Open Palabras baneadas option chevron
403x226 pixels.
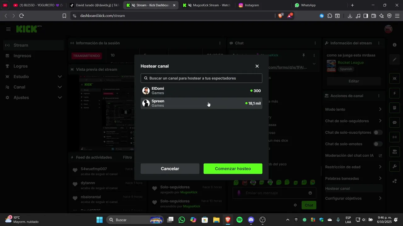coord(380,178)
